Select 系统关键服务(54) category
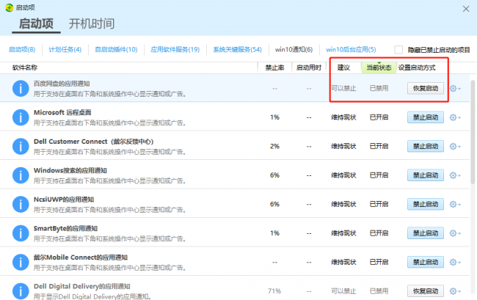 pos(237,50)
